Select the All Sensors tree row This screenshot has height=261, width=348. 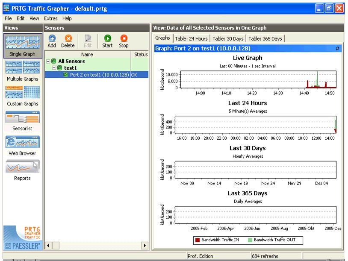click(x=97, y=61)
